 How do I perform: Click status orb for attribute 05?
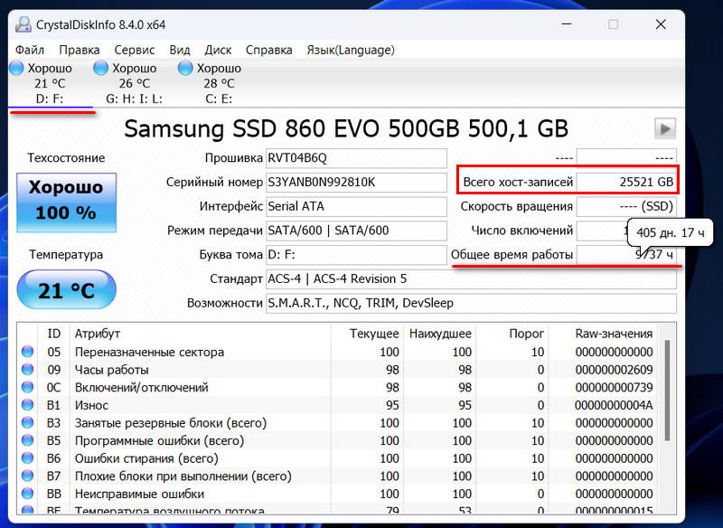pyautogui.click(x=28, y=352)
